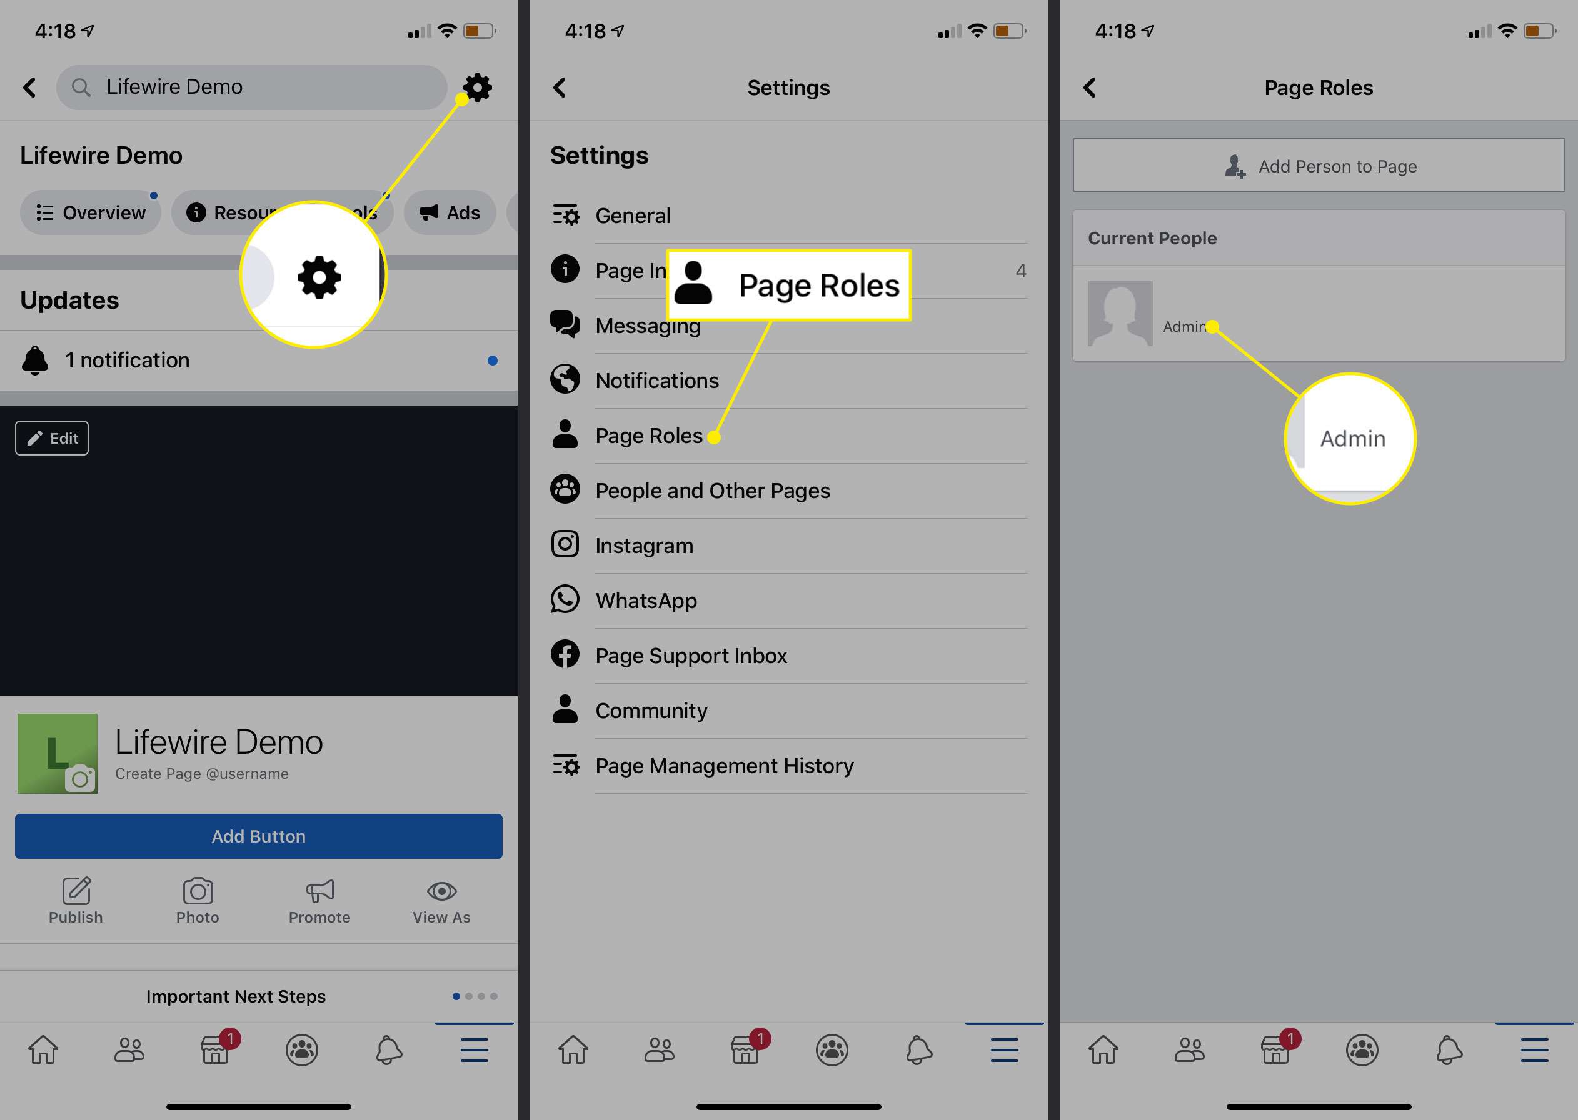The image size is (1578, 1120).
Task: Open General settings option
Action: pos(633,216)
